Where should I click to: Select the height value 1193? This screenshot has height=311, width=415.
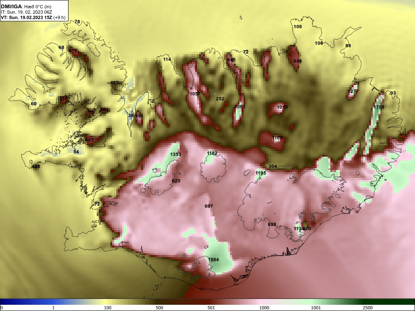pos(261,173)
